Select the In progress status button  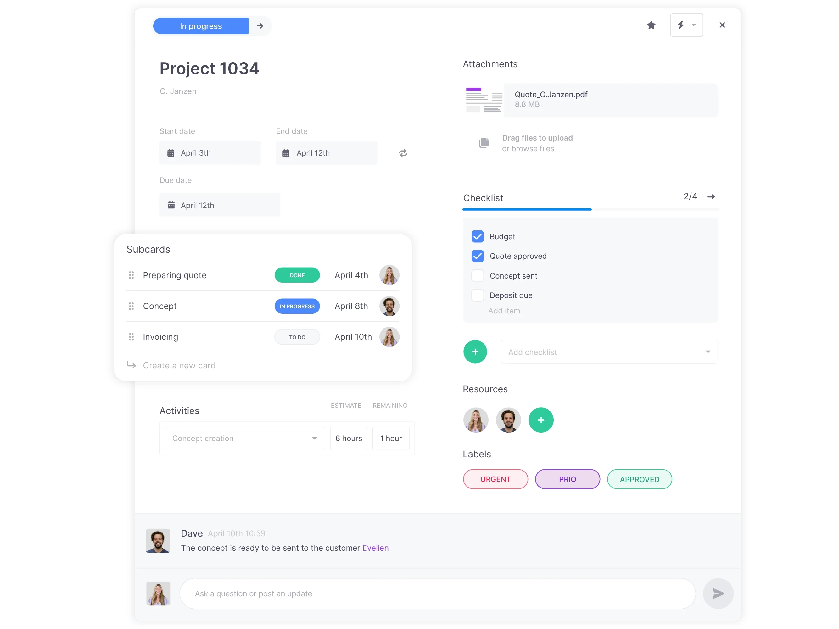[201, 26]
